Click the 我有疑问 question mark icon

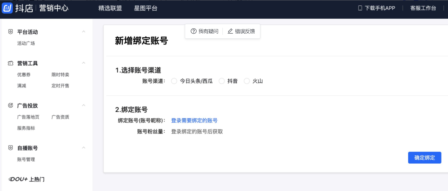(x=194, y=31)
